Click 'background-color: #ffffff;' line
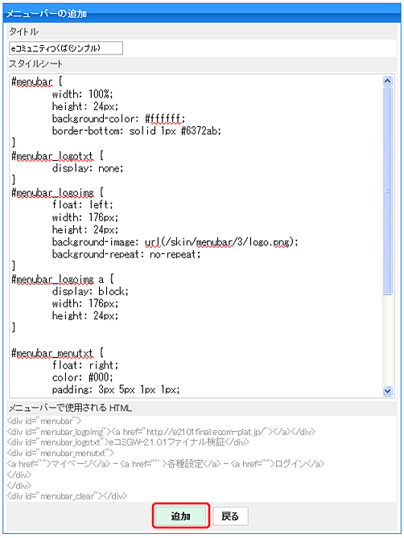Screen dimensions: 404x538 [118, 119]
